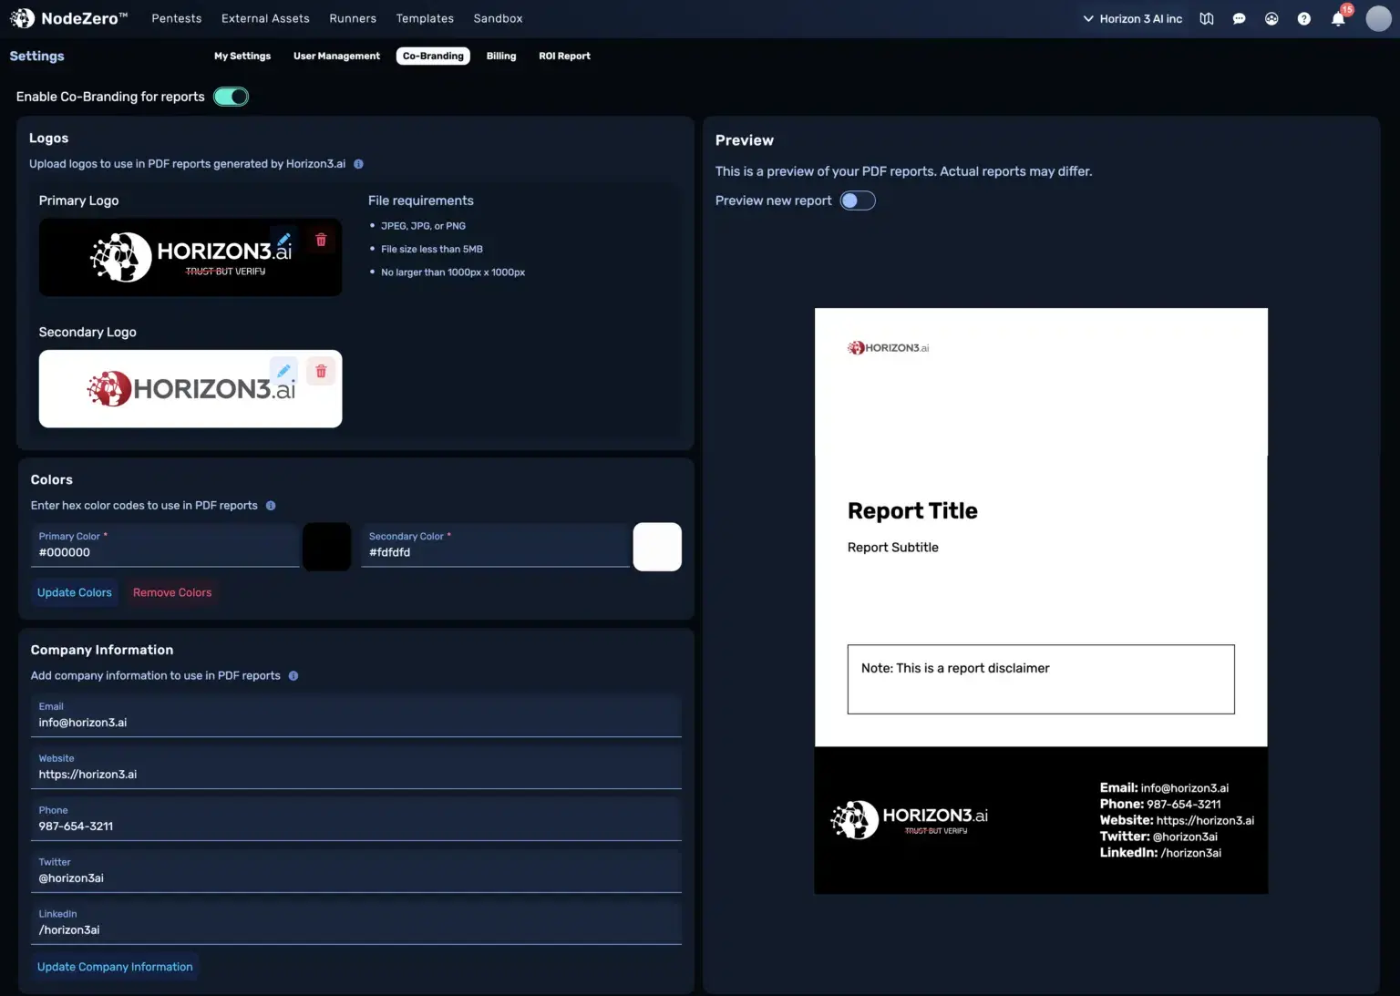
Task: Click the Primary Color hex field
Action: pos(165,545)
